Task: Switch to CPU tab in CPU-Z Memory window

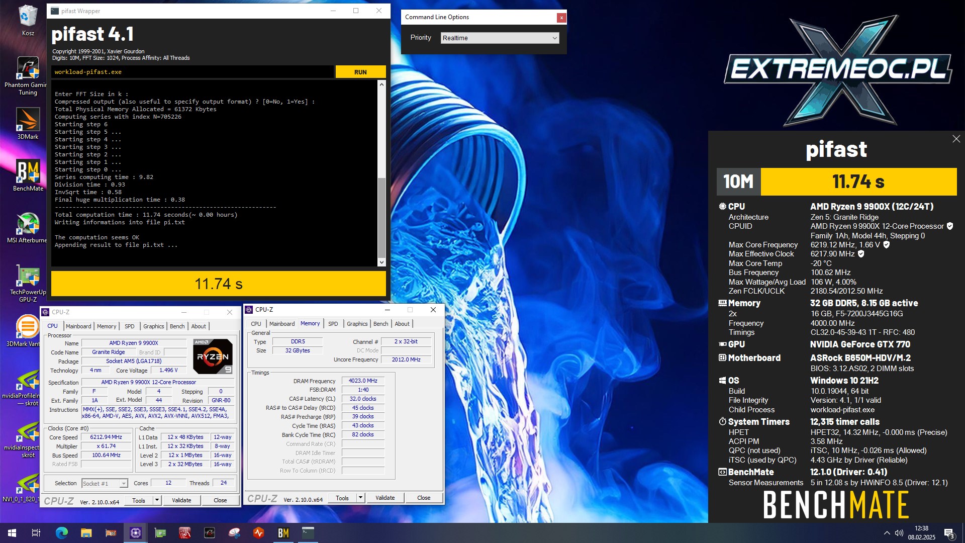Action: click(256, 324)
